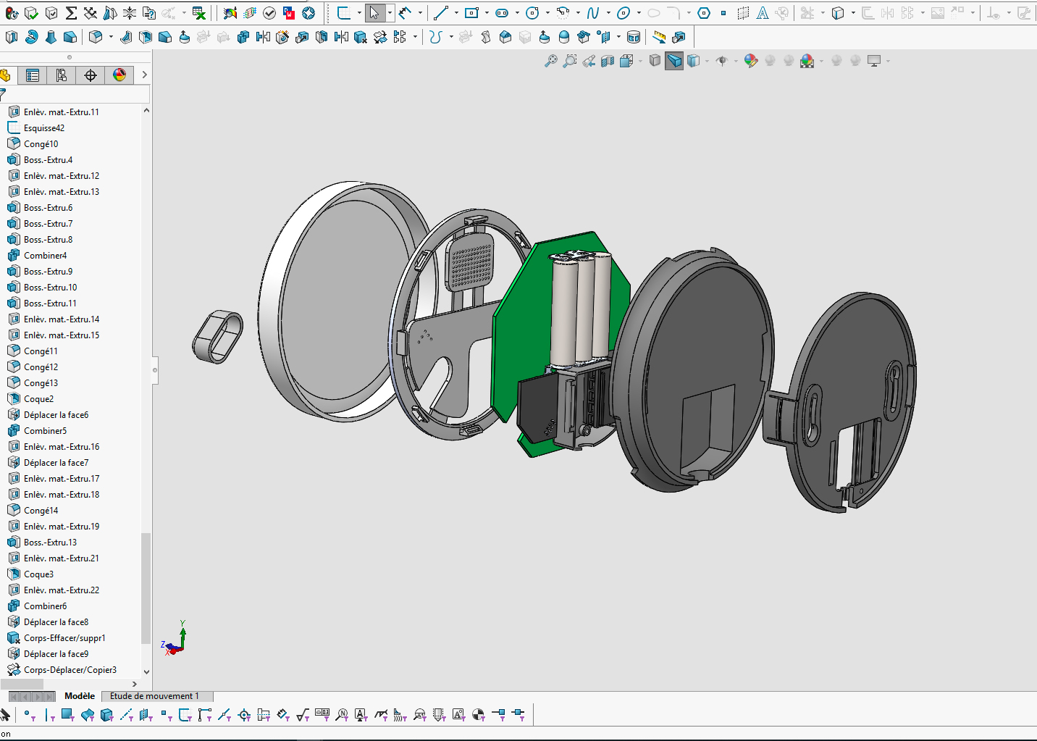
Task: Toggle filter for vertices in selection toolbar
Action: [x=28, y=715]
